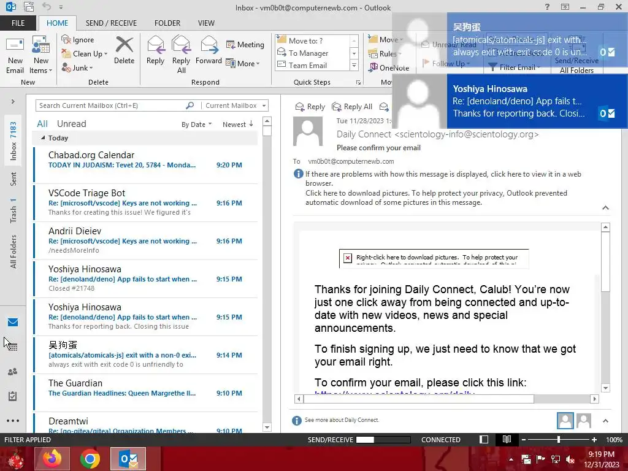This screenshot has width=628, height=471.
Task: Open the Clean Up dropdown
Action: click(85, 54)
